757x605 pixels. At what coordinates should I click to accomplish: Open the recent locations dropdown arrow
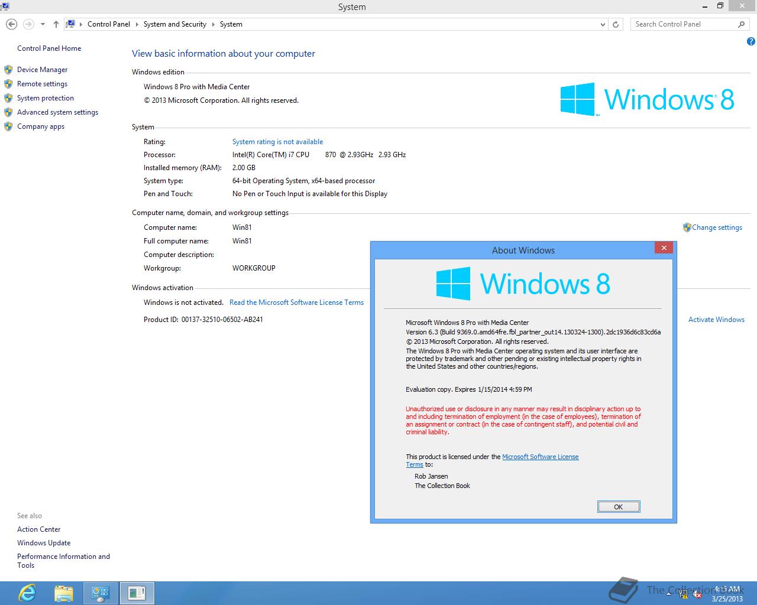click(x=43, y=24)
